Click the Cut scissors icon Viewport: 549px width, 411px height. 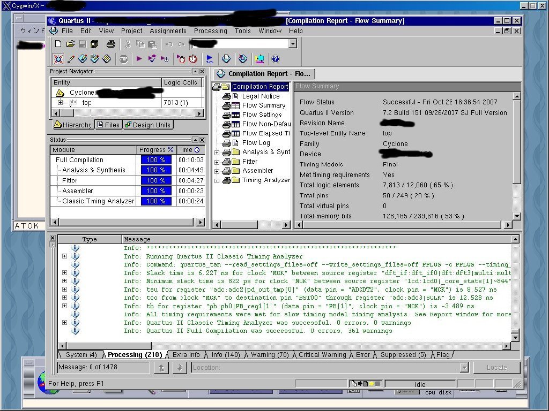128,44
